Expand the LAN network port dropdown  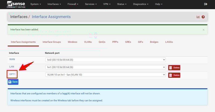(105, 67)
